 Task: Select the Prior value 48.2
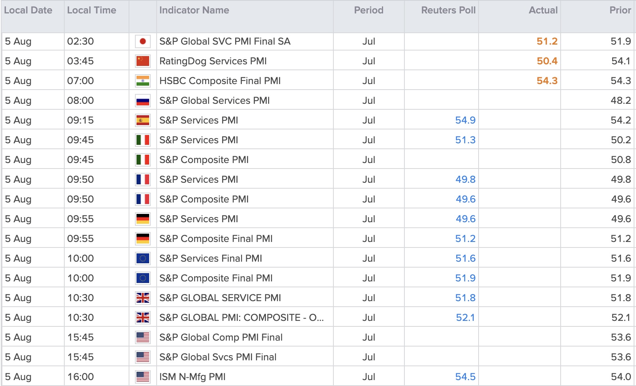621,101
